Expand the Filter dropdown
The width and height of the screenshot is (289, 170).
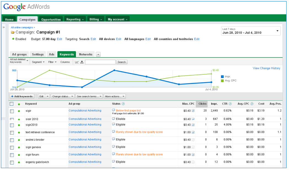(x=52, y=62)
